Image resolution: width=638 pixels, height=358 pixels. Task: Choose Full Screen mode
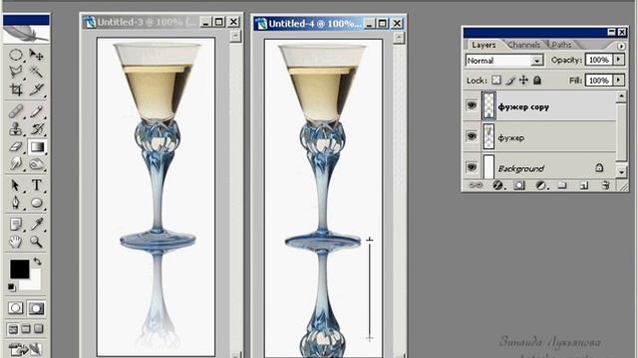point(38,329)
